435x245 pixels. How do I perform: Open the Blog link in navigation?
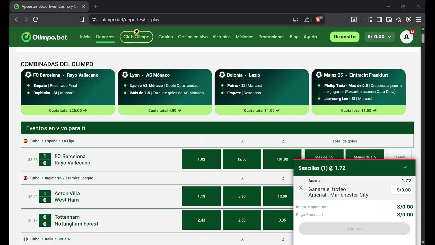[x=294, y=37]
